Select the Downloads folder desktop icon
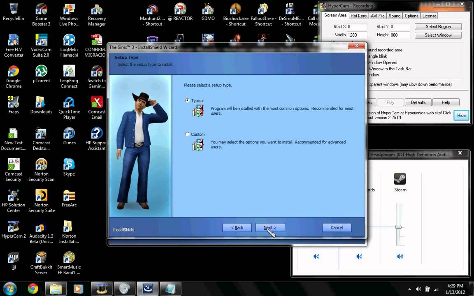 click(41, 105)
